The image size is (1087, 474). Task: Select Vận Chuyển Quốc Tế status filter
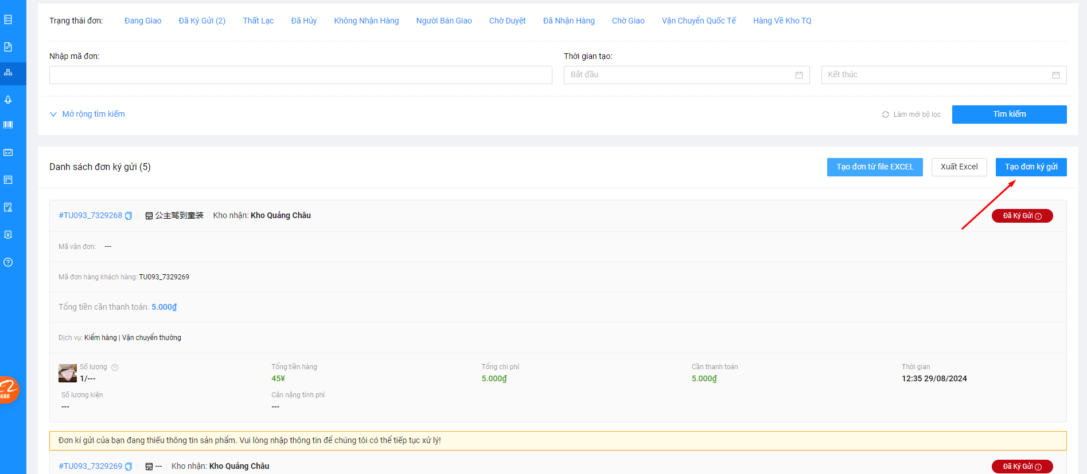coord(699,21)
